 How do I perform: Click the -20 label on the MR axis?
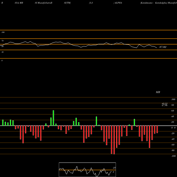point(173,133)
